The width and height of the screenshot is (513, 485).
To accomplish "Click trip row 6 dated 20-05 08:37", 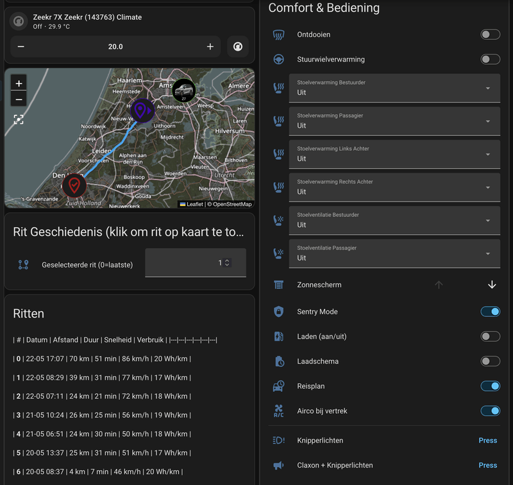I will [x=98, y=472].
